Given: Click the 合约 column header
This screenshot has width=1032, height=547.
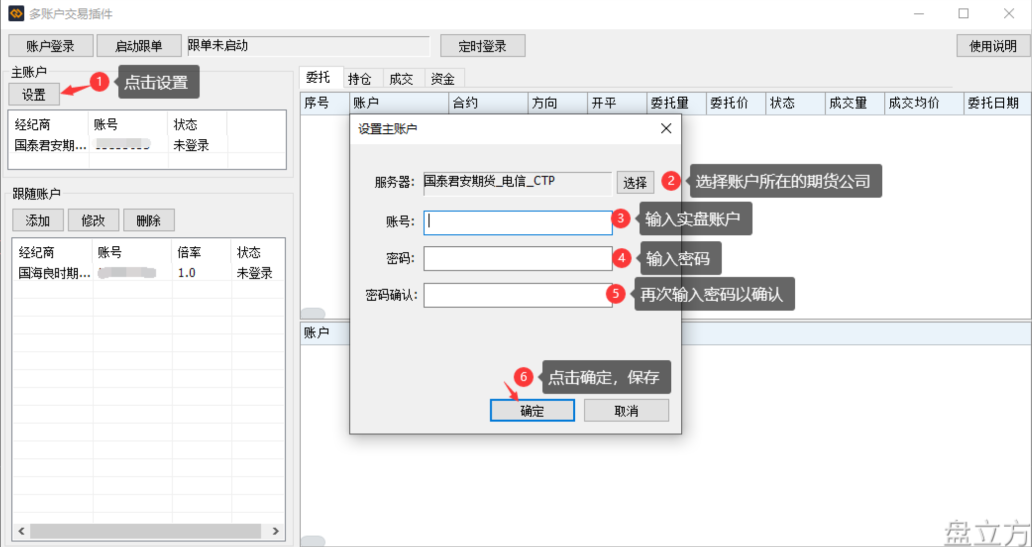Looking at the screenshot, I should (488, 103).
